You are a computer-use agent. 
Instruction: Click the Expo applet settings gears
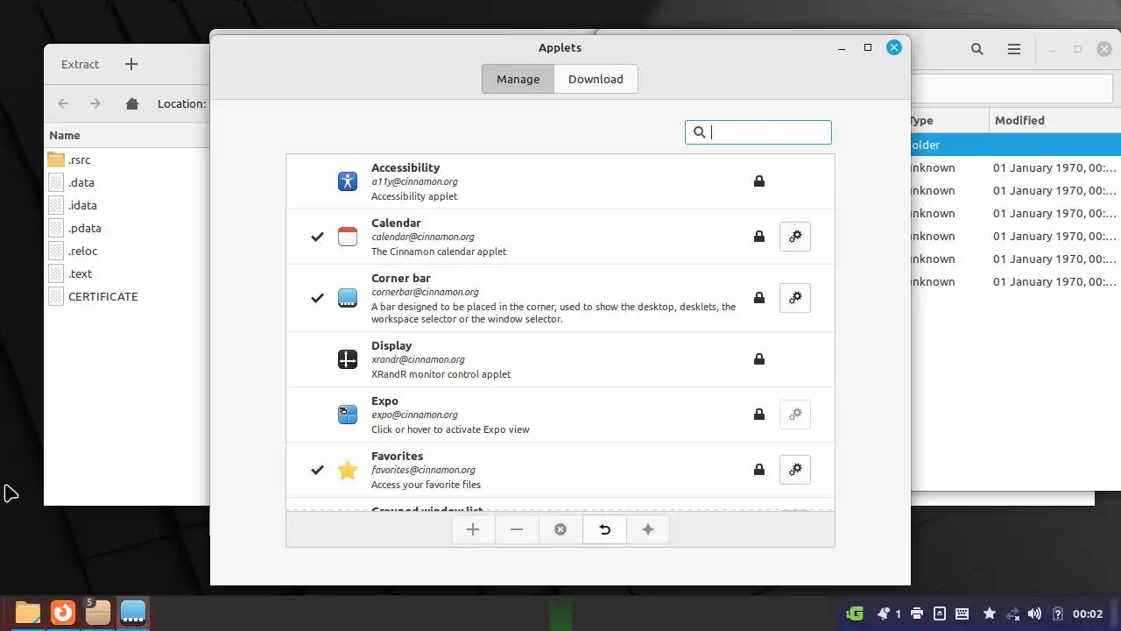pos(795,415)
